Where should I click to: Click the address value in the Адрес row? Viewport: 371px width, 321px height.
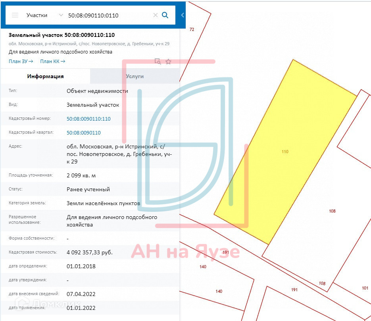coord(119,154)
